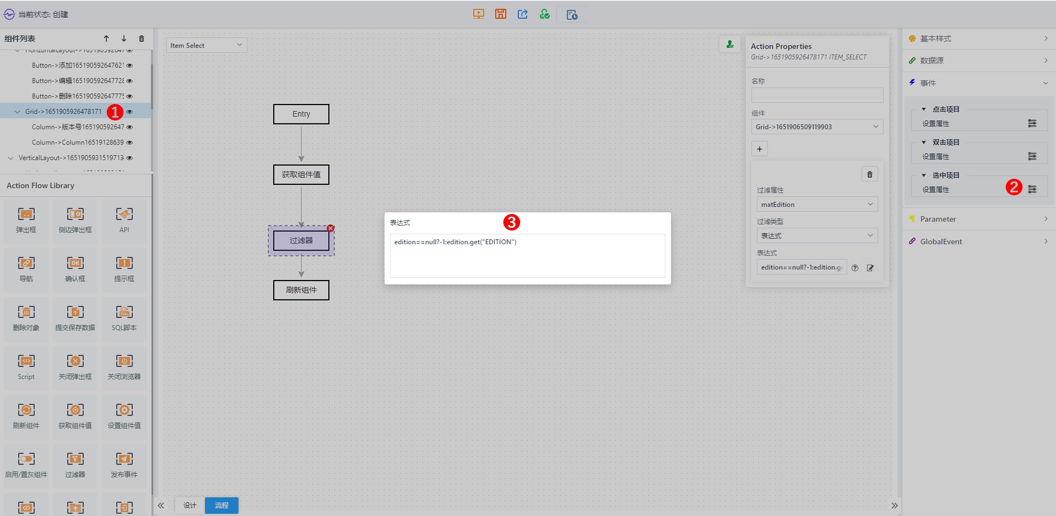Select the Script action icon
Image resolution: width=1056 pixels, height=516 pixels.
[26, 361]
